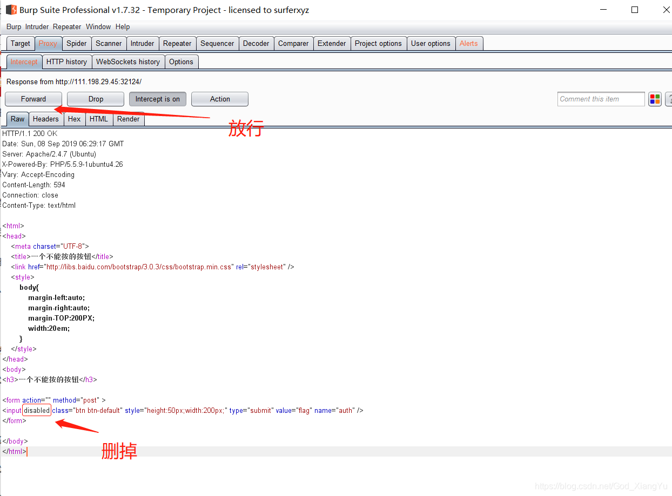Open the WebSockets history sub-tab
This screenshot has height=496, width=672.
[x=128, y=62]
